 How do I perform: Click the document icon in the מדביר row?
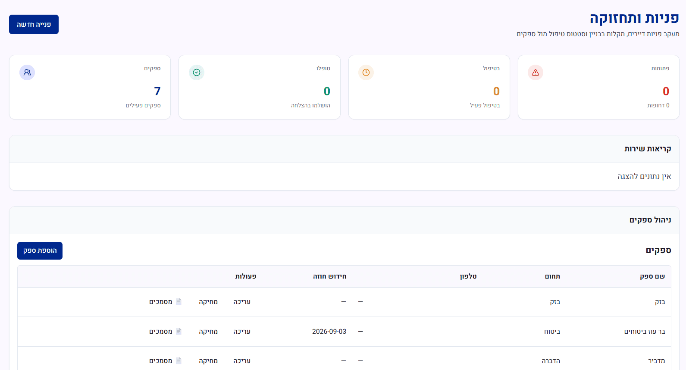[x=179, y=361]
